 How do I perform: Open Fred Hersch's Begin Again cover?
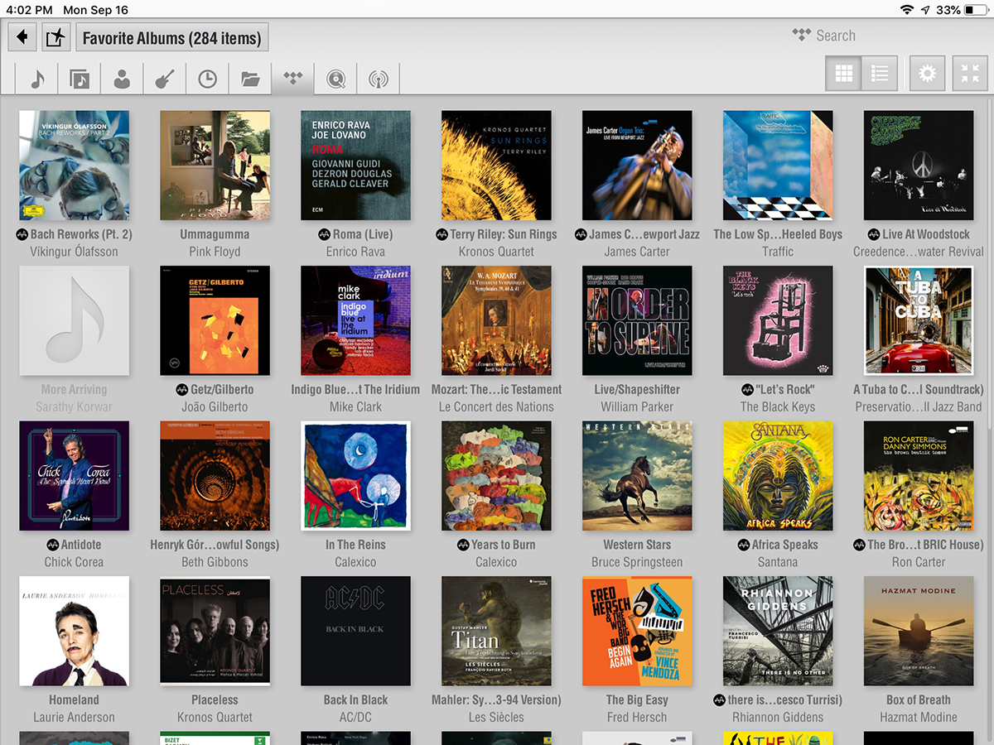click(x=637, y=631)
